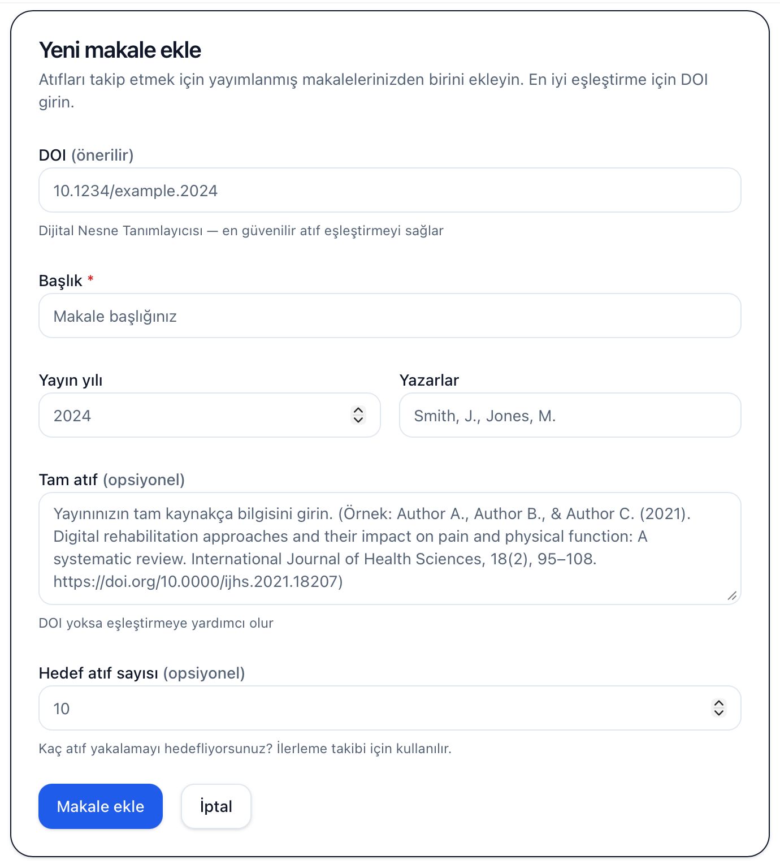Click the citation goal helper text

[245, 748]
